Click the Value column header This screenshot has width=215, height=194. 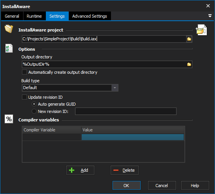[x=133, y=130]
